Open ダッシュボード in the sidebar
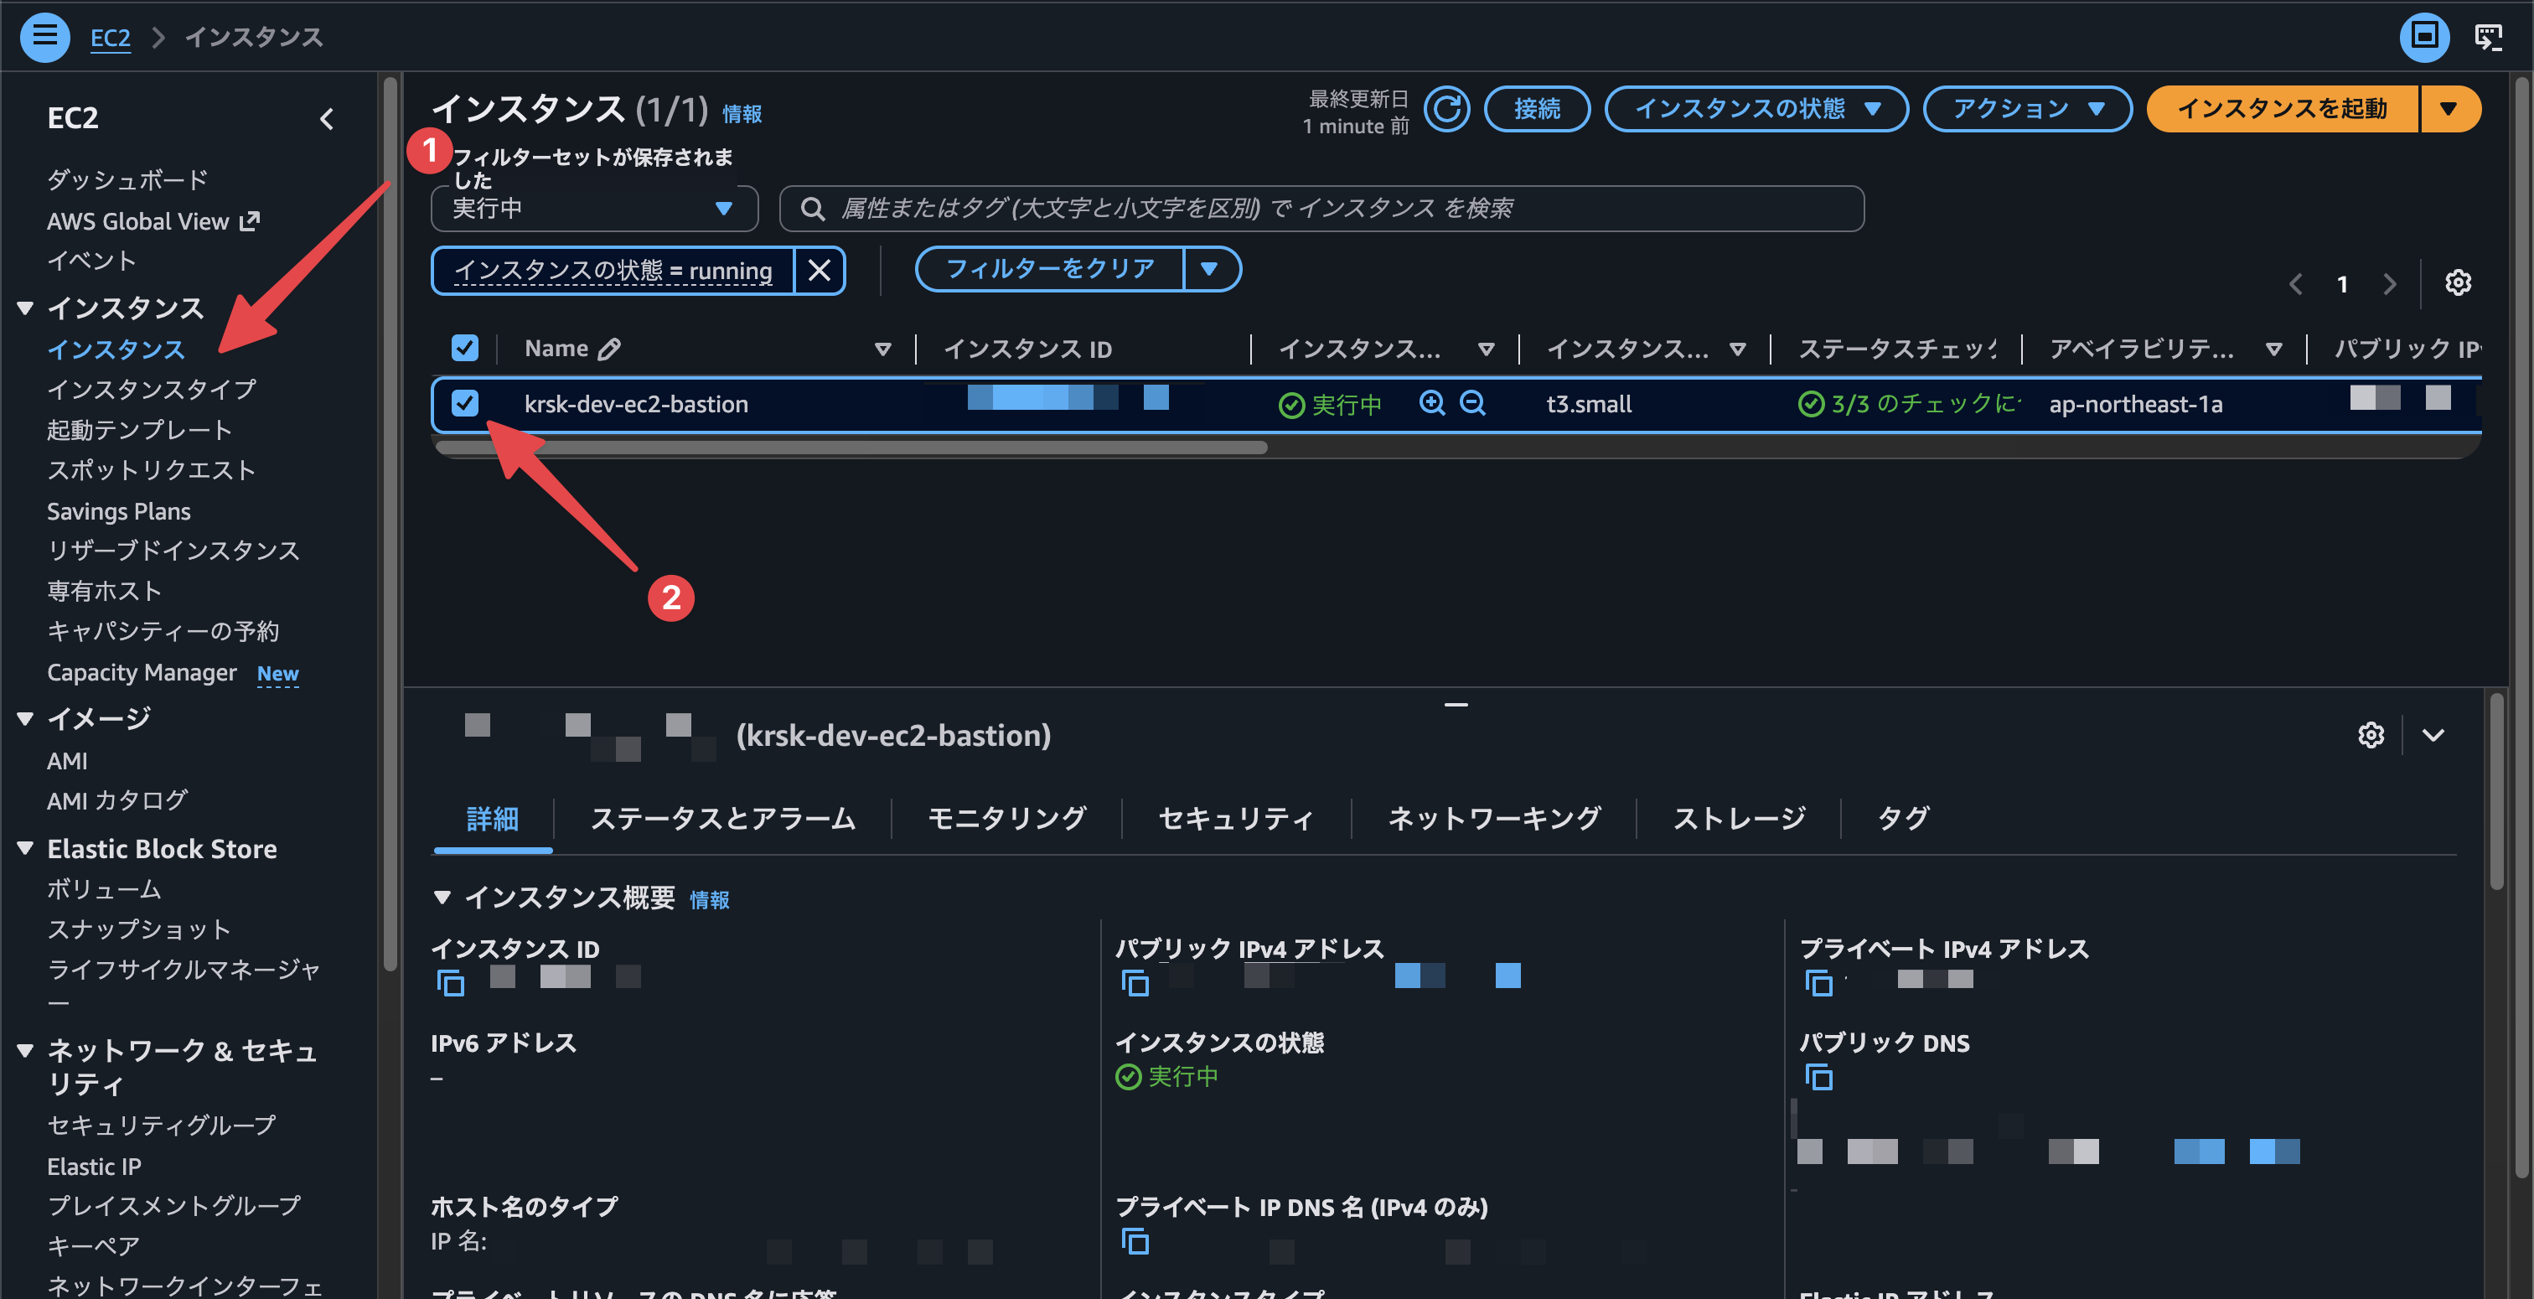Image resolution: width=2534 pixels, height=1299 pixels. click(128, 180)
